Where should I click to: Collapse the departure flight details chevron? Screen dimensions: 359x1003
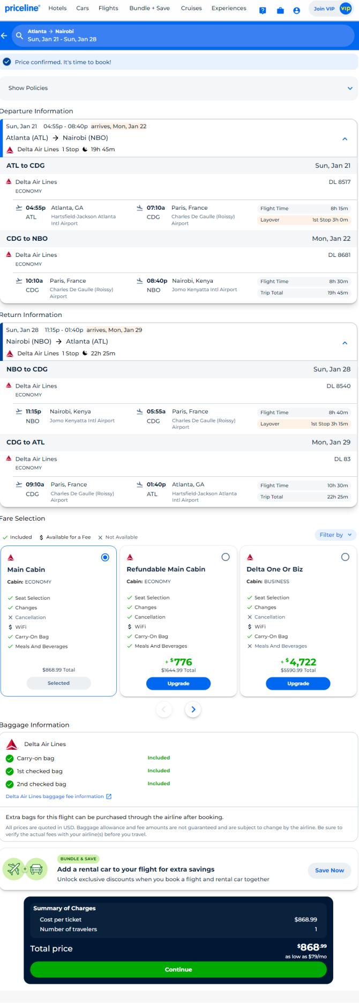coord(345,138)
